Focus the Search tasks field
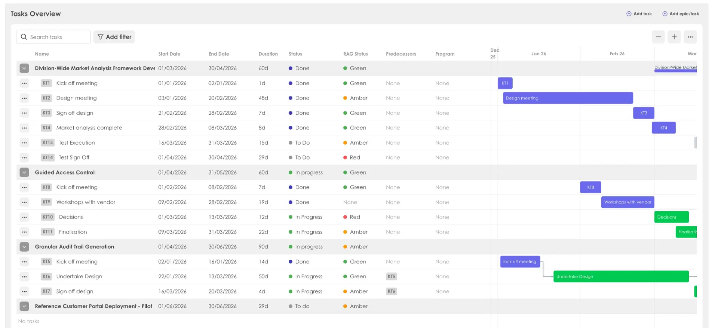This screenshot has height=328, width=718. pos(53,37)
